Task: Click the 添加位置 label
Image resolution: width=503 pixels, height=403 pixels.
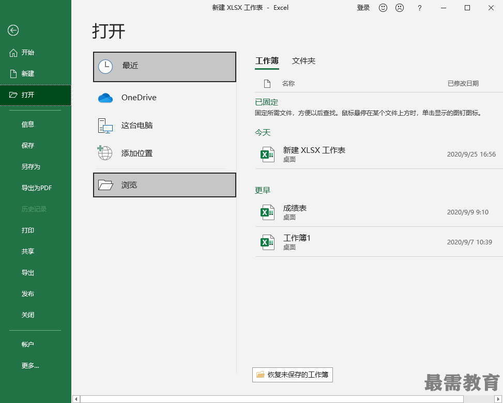Action: [137, 153]
